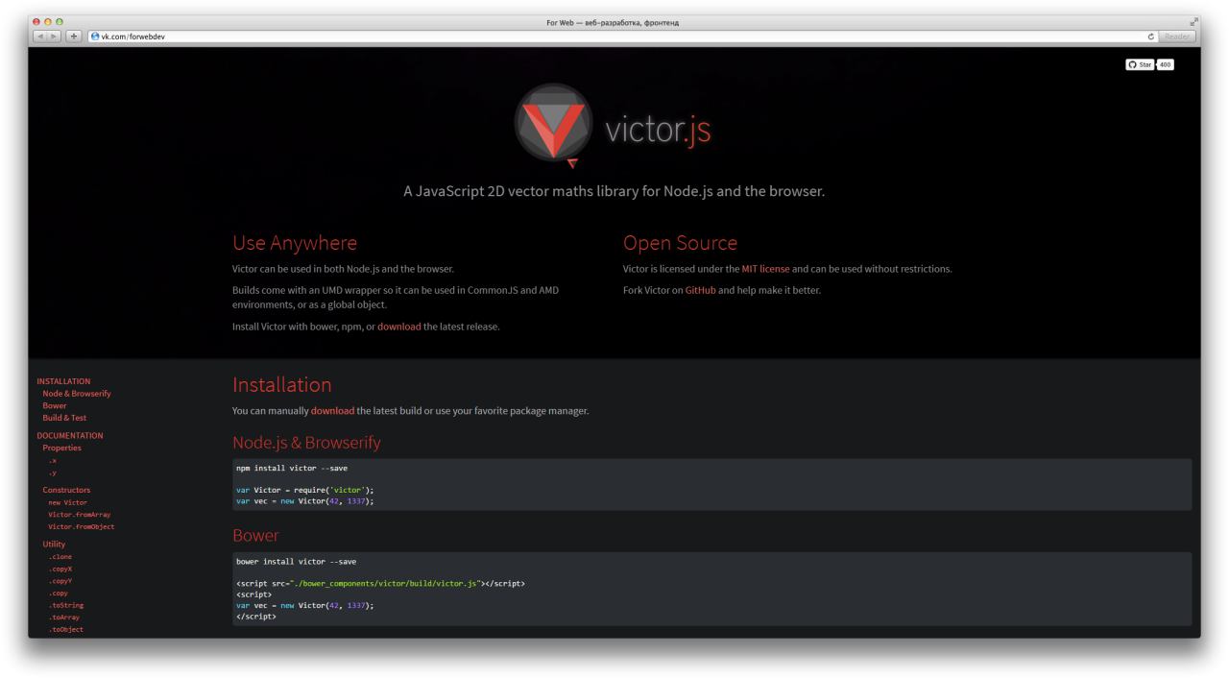Click the window title For Web text

[614, 22]
